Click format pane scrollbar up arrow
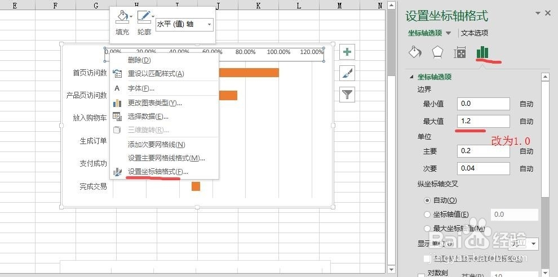Image resolution: width=558 pixels, height=277 pixels. pyautogui.click(x=545, y=77)
